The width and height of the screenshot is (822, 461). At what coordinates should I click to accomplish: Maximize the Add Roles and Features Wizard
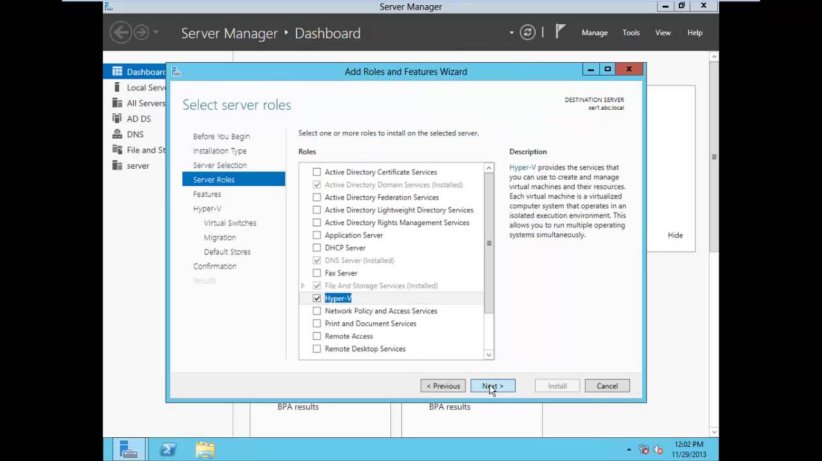coord(608,69)
